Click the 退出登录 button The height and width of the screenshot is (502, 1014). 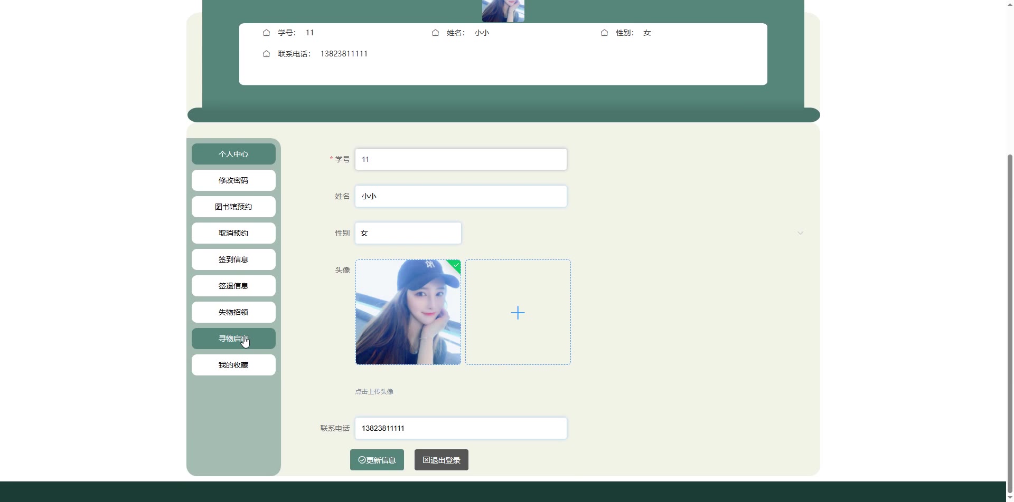tap(441, 460)
